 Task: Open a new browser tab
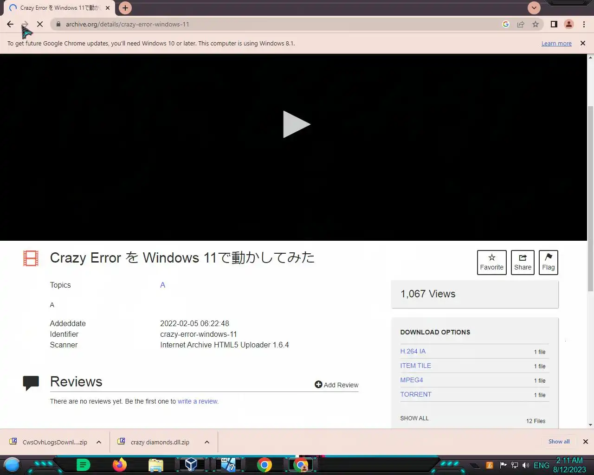coord(125,8)
